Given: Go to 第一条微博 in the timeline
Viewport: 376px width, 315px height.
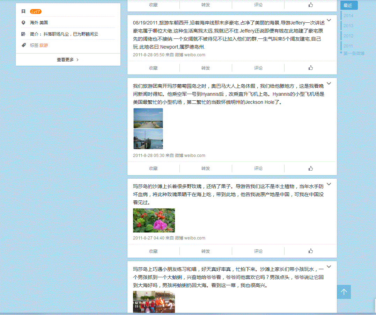Looking at the screenshot, I should pos(354,53).
